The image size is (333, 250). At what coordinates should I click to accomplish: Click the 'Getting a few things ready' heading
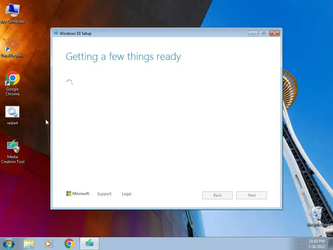click(123, 57)
